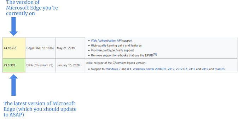Select the January 15, 2020 date cell

[x=70, y=65]
